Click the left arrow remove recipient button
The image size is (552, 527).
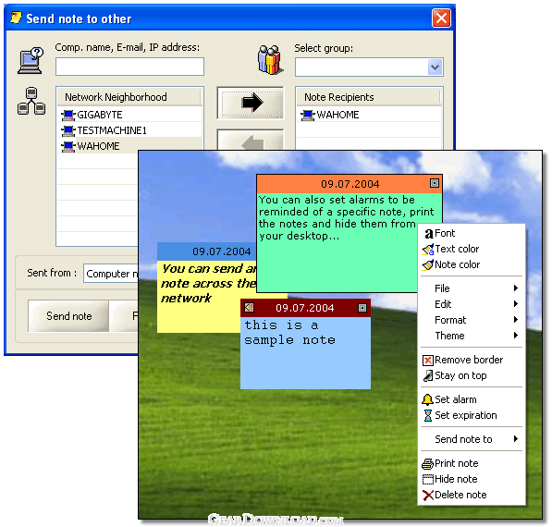point(251,141)
